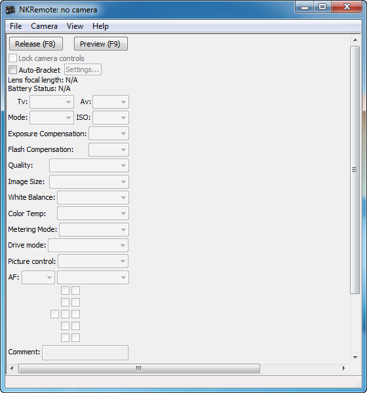Maximize the NKRemote window
The height and width of the screenshot is (393, 367).
322,7
